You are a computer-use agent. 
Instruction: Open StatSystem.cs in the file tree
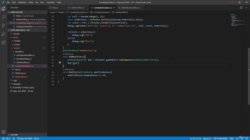point(21,77)
